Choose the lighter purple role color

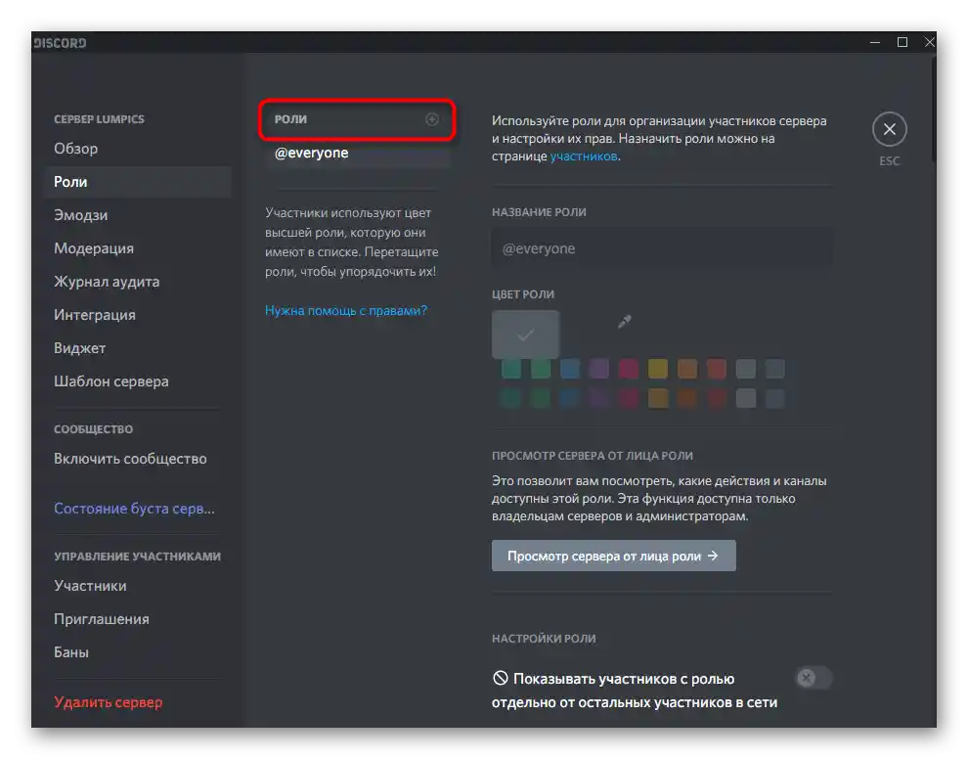[598, 369]
